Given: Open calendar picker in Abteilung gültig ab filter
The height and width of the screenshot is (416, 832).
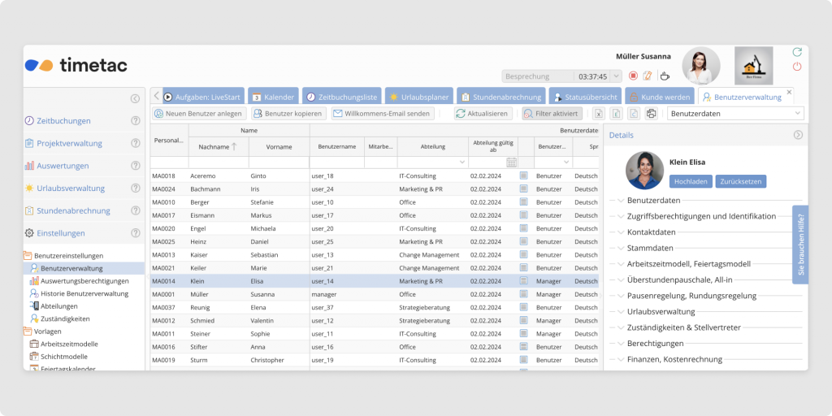Looking at the screenshot, I should 511,162.
